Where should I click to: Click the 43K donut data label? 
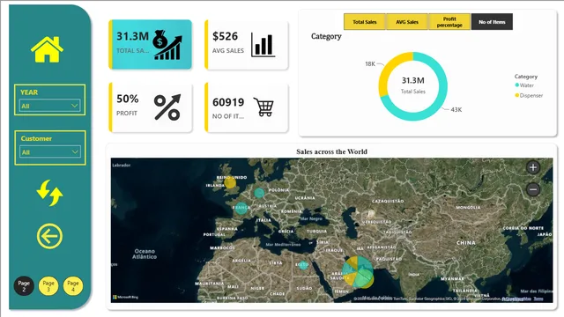(456, 110)
